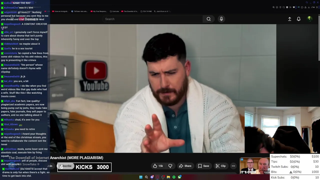Expand the TEA THYME bookmark folder

click(146, 11)
